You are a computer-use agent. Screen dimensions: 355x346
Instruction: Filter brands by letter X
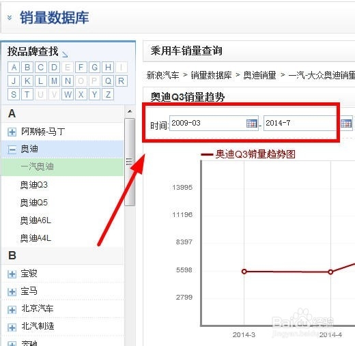(x=81, y=94)
